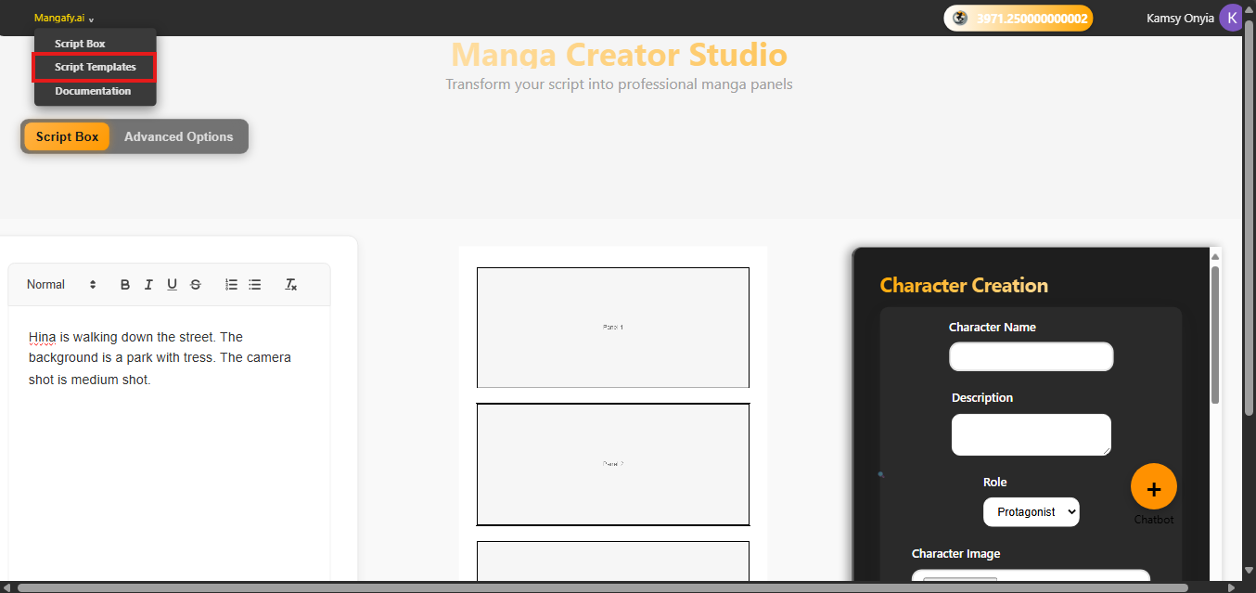Enable strikethrough formatting
This screenshot has height=593, width=1256.
point(196,284)
